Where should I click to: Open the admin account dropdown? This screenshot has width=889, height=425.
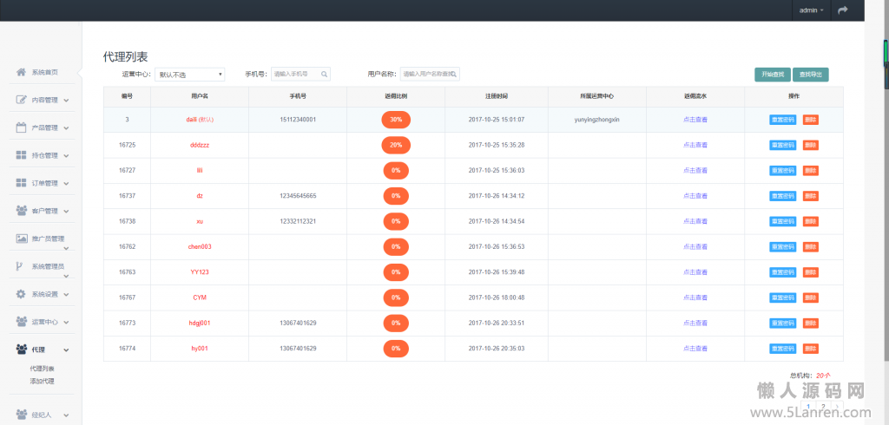(812, 10)
